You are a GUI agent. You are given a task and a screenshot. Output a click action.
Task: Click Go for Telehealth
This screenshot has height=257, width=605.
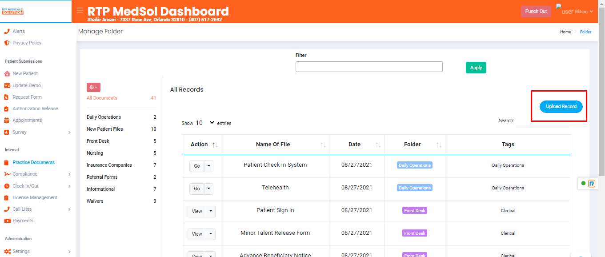coord(197,189)
